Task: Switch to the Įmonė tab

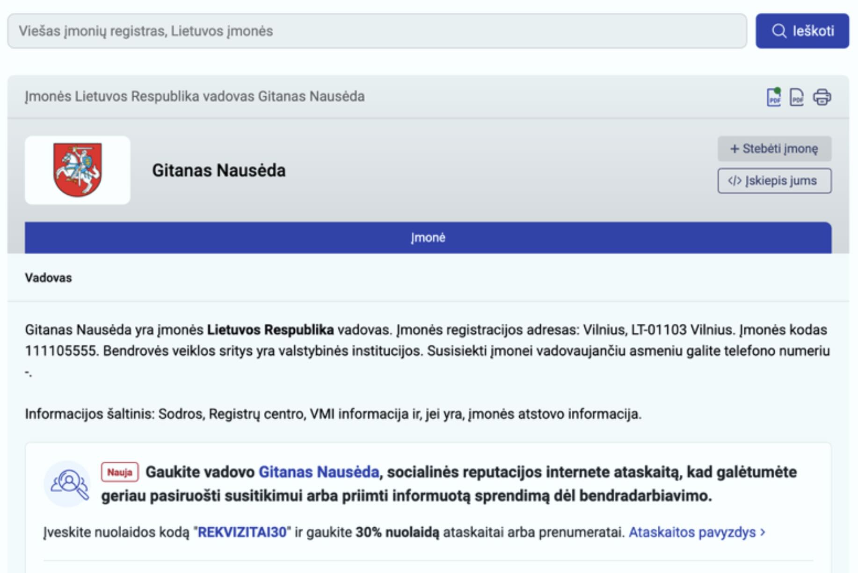Action: pos(428,237)
